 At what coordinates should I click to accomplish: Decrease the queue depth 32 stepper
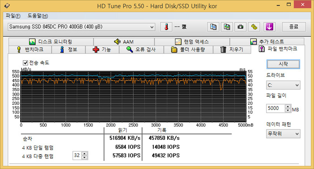[84, 157]
